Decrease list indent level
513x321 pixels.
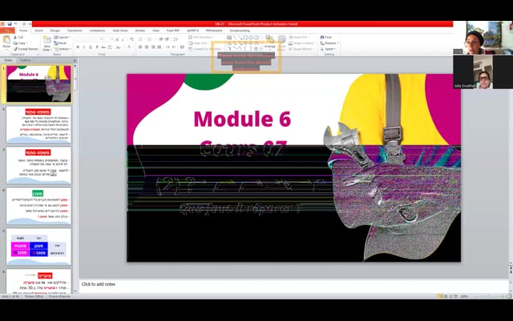(160, 39)
